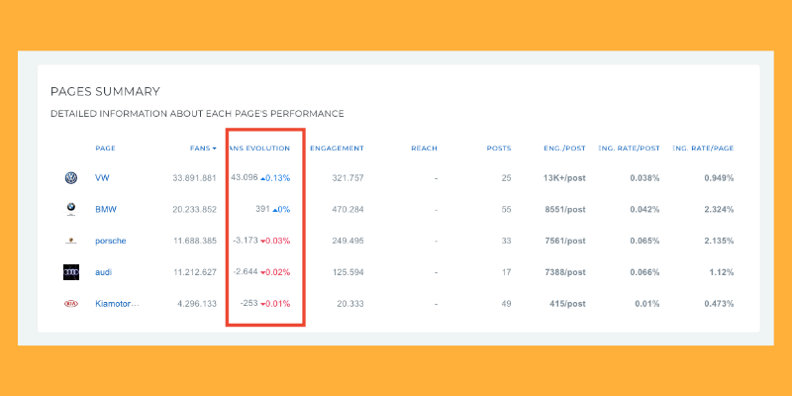The width and height of the screenshot is (792, 396).
Task: Click Kiamotor engagement rate per page 0.473%
Action: 720,304
